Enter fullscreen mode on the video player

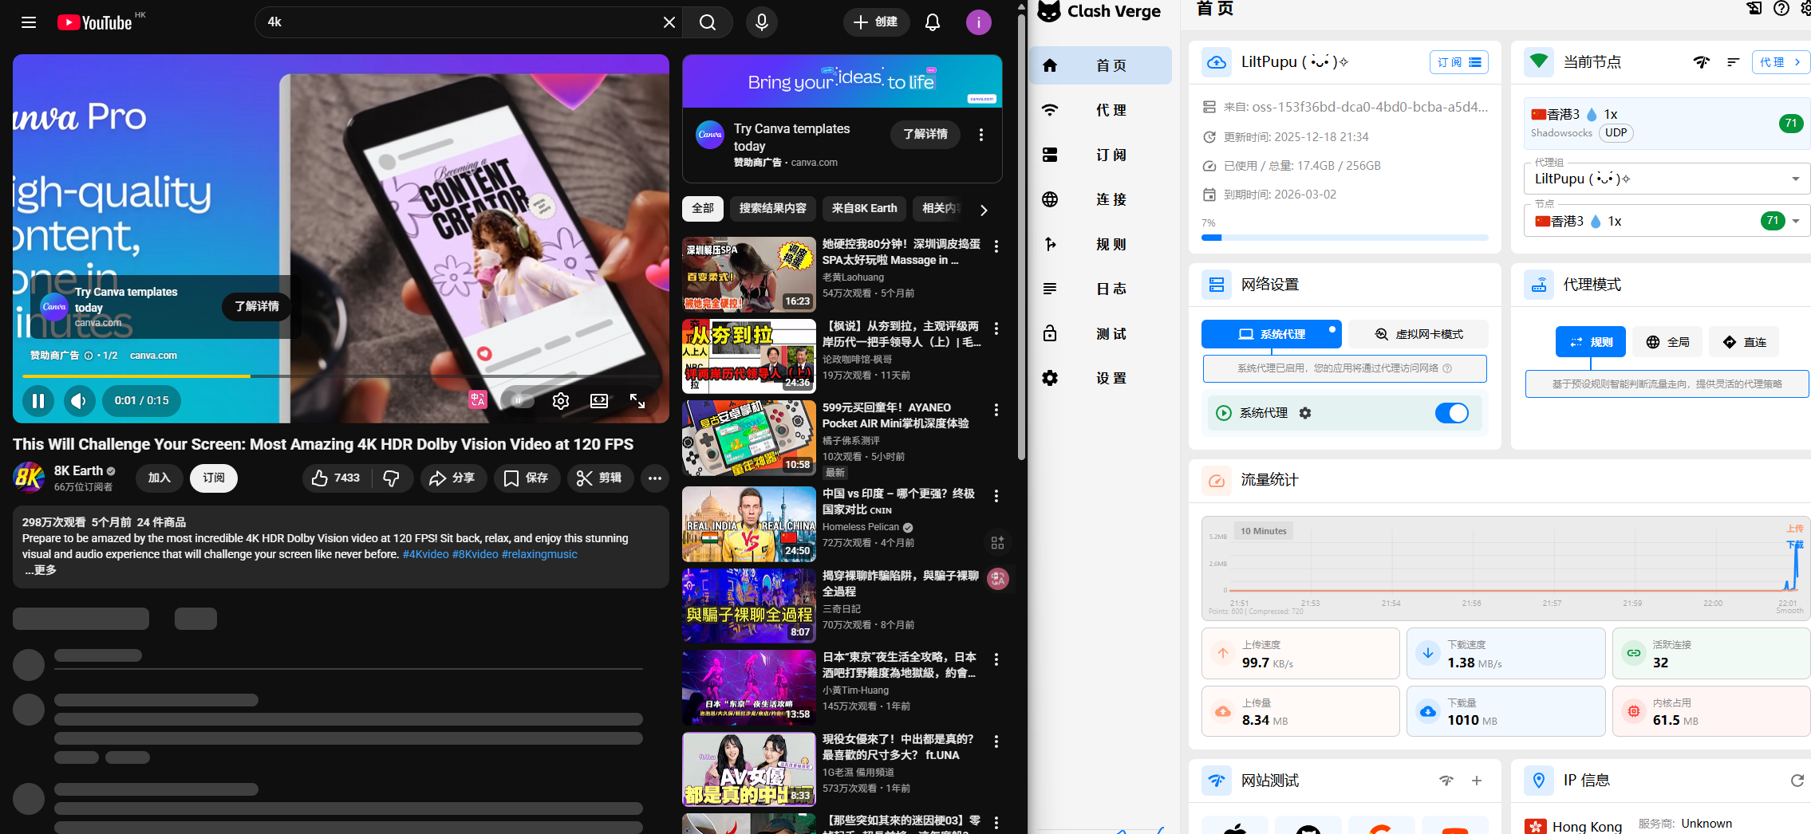point(637,401)
